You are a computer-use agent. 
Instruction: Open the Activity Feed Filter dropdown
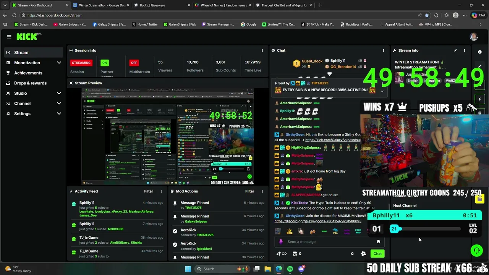click(x=149, y=191)
